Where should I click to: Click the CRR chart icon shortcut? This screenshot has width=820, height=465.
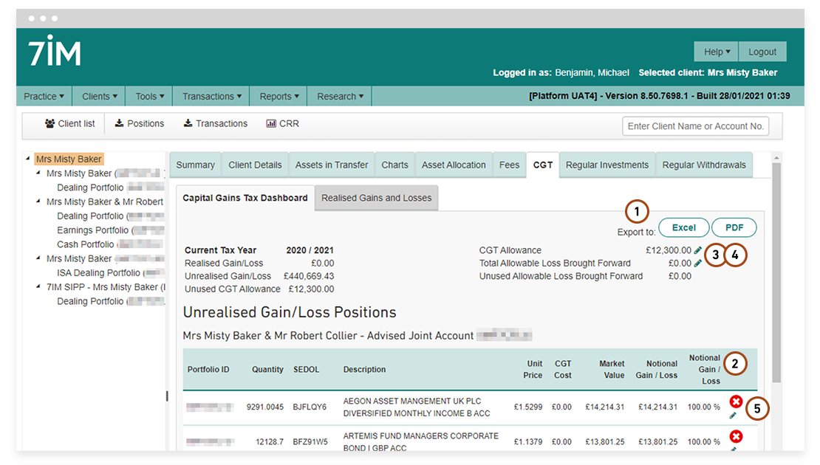click(271, 124)
